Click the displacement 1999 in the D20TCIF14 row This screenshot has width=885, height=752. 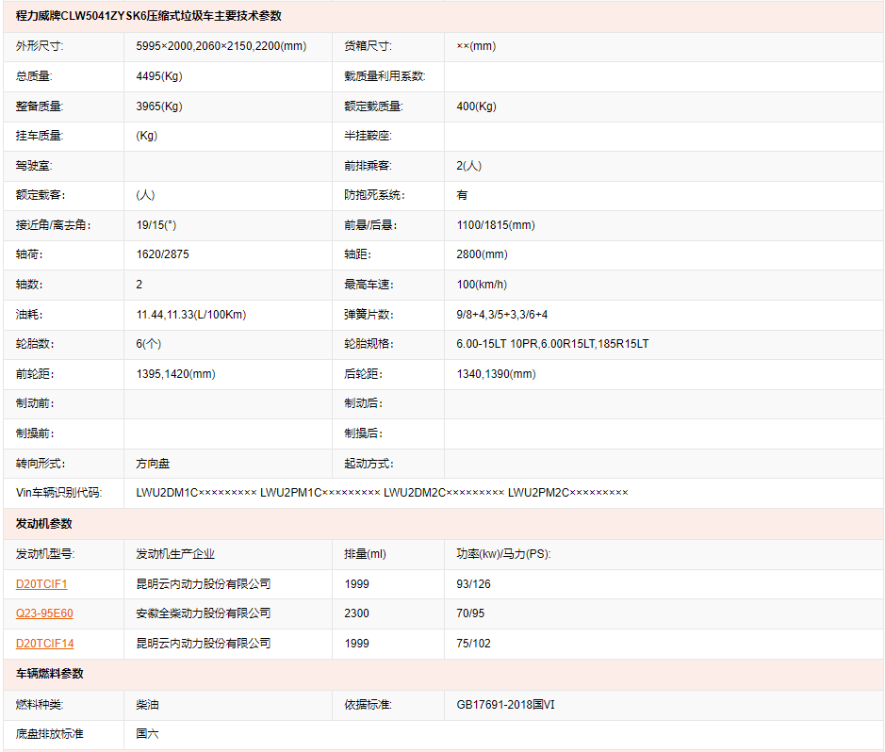[356, 643]
